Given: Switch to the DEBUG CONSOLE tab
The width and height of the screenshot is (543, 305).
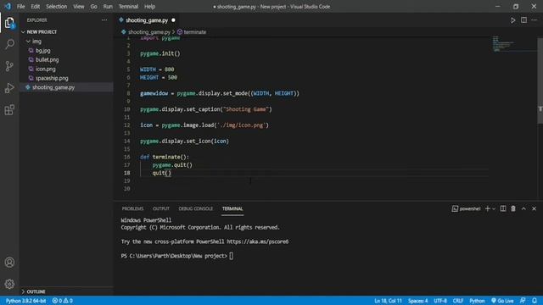Looking at the screenshot, I should [x=196, y=208].
